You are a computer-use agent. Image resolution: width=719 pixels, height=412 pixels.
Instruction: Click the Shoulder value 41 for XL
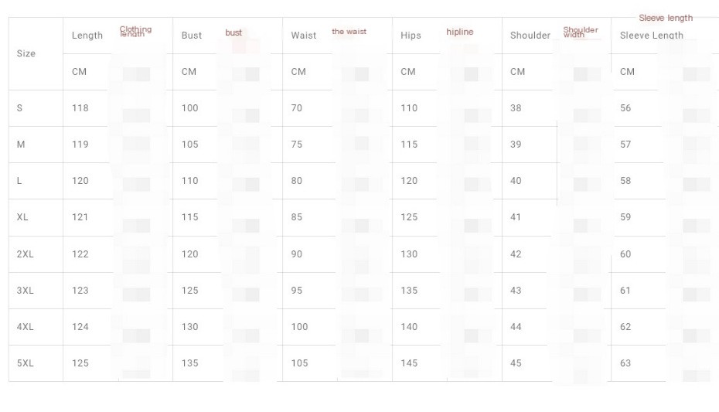click(516, 217)
